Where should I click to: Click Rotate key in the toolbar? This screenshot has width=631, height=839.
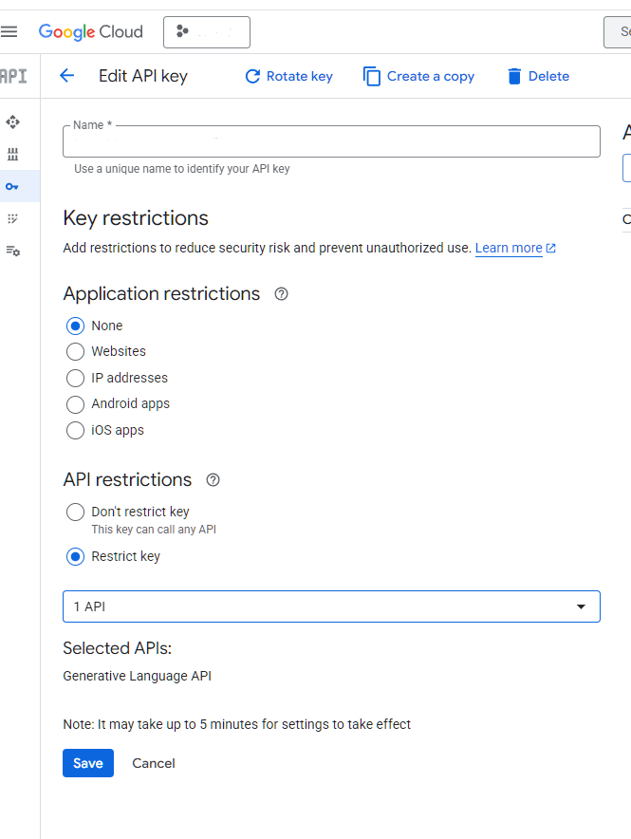(288, 77)
